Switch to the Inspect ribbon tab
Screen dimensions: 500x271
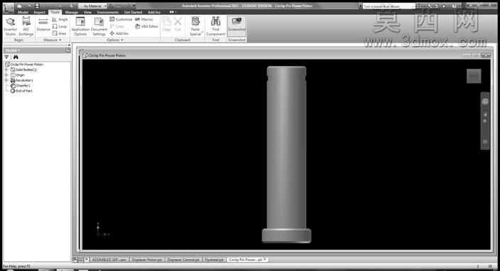click(x=40, y=12)
